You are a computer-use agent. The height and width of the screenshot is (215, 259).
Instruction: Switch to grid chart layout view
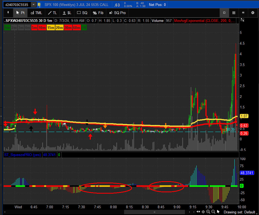(234, 13)
